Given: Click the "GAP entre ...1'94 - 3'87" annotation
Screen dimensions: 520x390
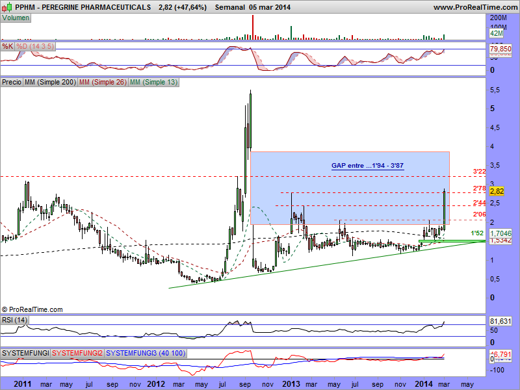Looking at the screenshot, I should [367, 166].
